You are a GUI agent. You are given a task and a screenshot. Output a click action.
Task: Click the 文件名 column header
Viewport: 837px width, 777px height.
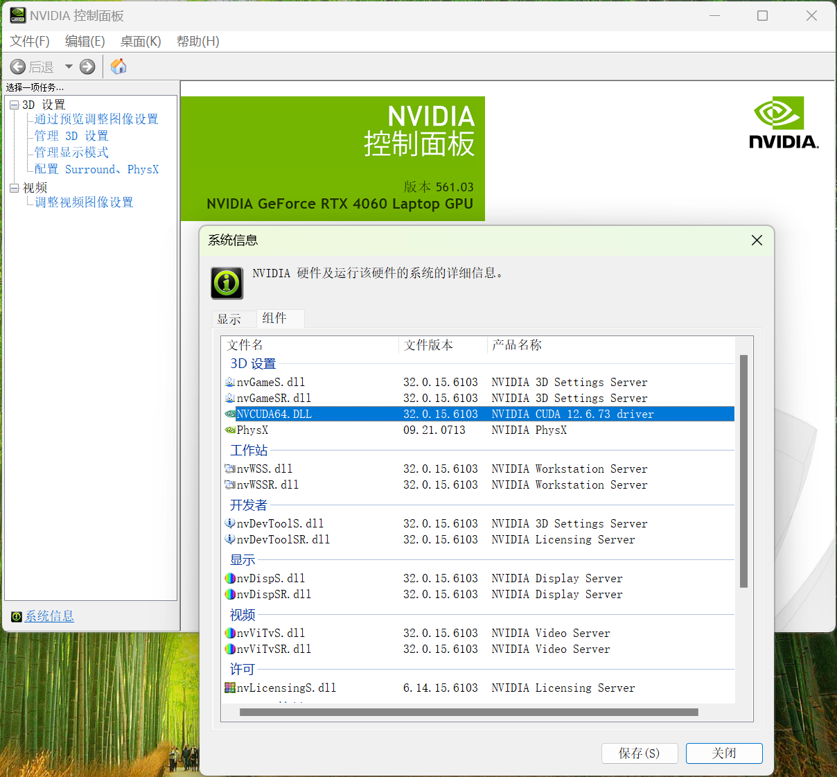pos(310,345)
